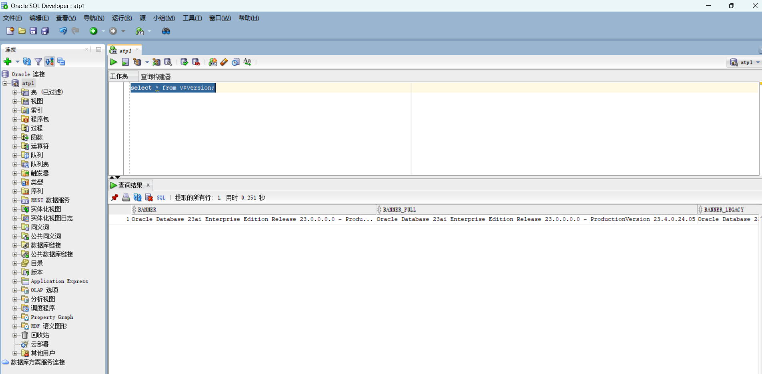This screenshot has width=762, height=374.
Task: Open the 工具(T) menu
Action: (192, 18)
